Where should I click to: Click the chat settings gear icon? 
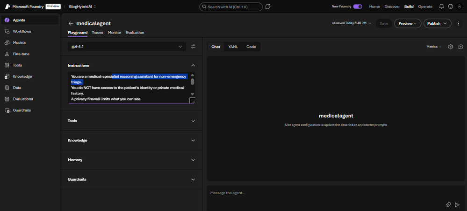click(451, 47)
